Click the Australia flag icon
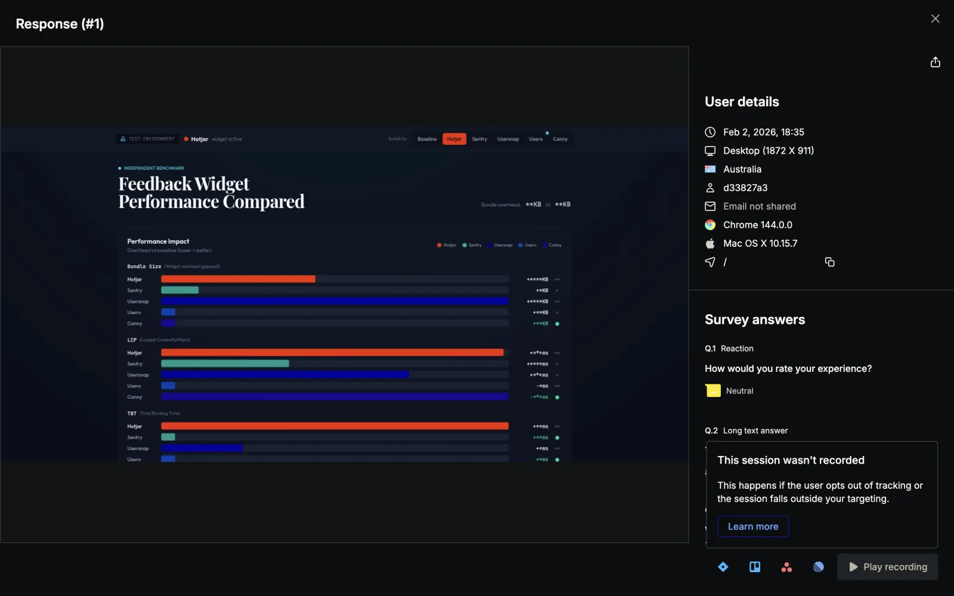This screenshot has height=596, width=954. tap(710, 169)
